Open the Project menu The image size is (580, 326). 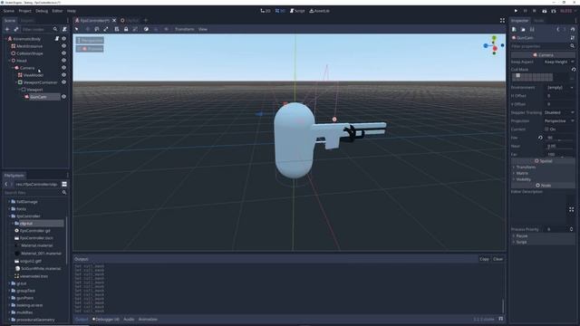[x=24, y=11]
